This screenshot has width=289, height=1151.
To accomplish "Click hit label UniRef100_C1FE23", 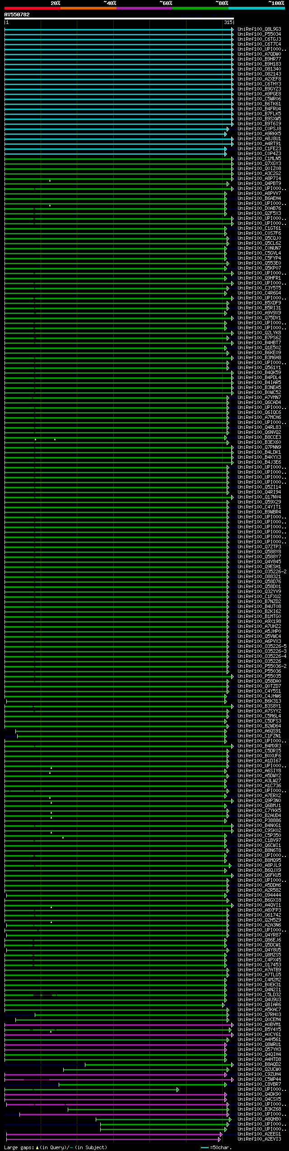I will pyautogui.click(x=259, y=149).
